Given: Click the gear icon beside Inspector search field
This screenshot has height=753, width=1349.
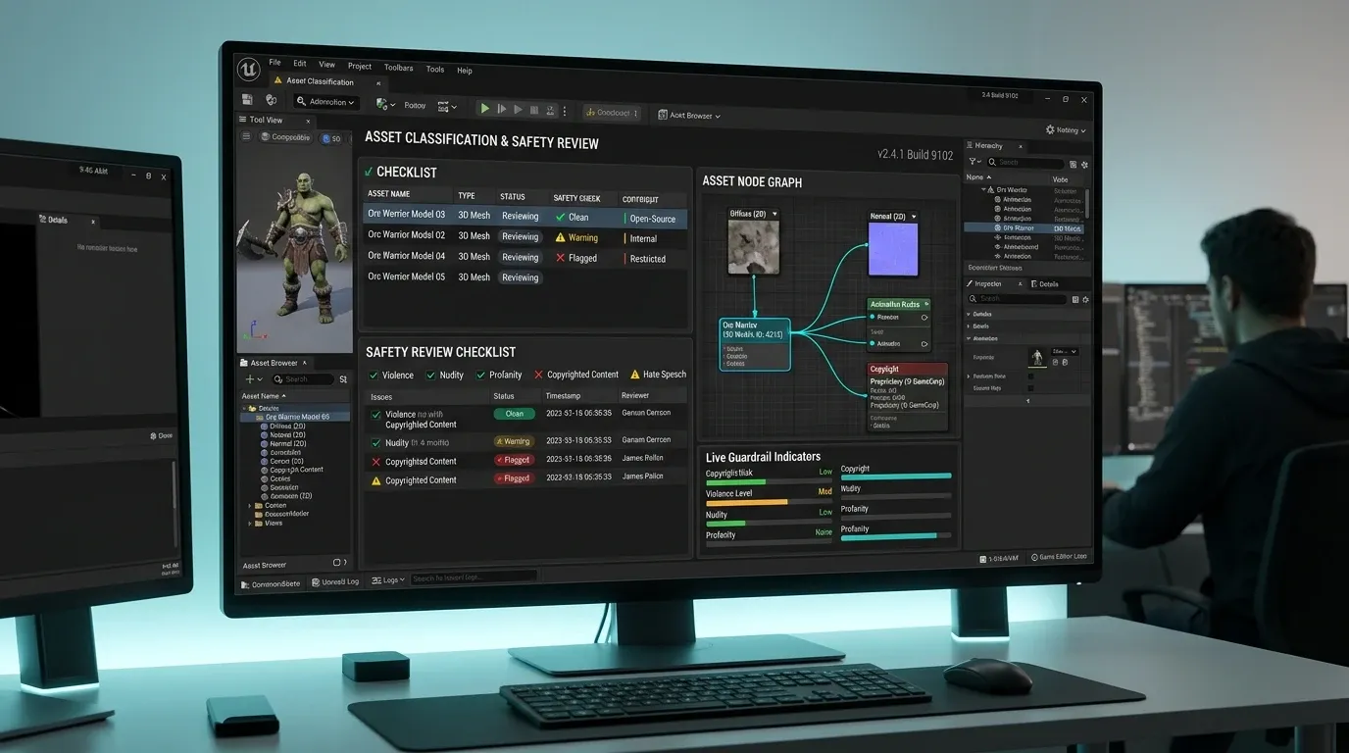Looking at the screenshot, I should 1084,299.
